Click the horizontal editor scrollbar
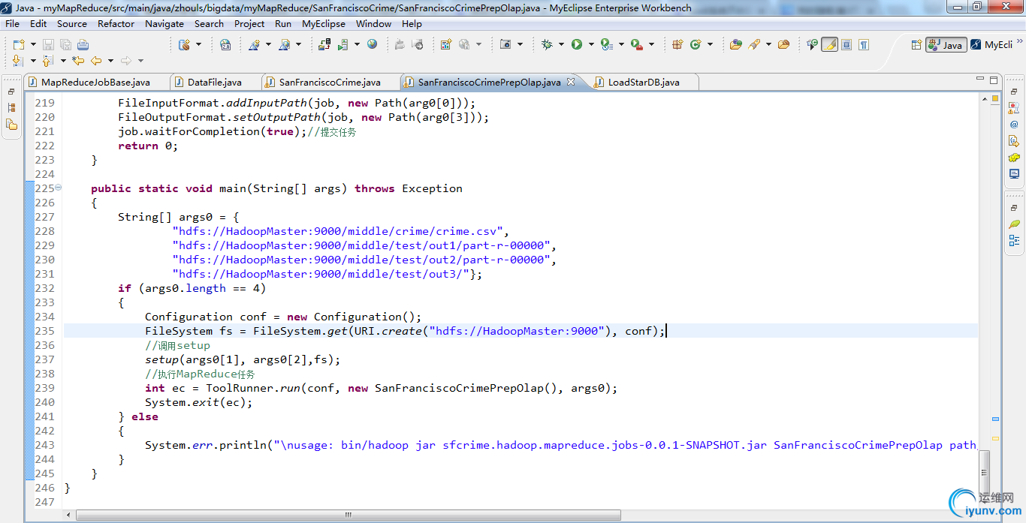1026x523 pixels. point(349,515)
